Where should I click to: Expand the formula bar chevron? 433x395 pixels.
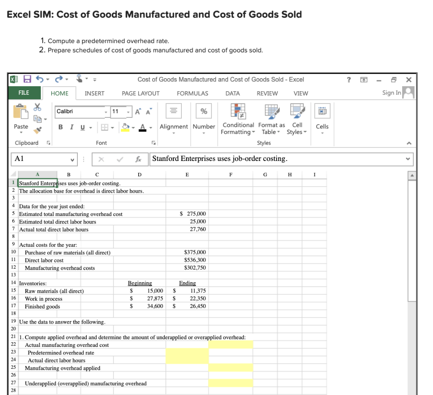click(x=408, y=159)
